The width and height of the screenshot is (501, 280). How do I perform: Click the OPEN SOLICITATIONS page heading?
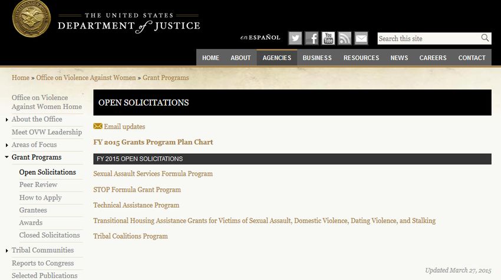143,103
